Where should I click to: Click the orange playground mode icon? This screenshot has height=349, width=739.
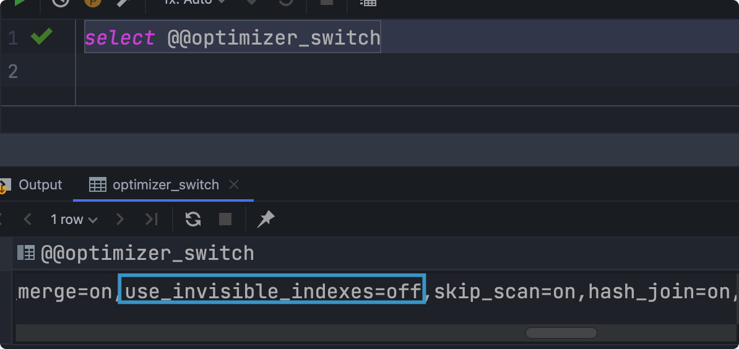coord(92,2)
